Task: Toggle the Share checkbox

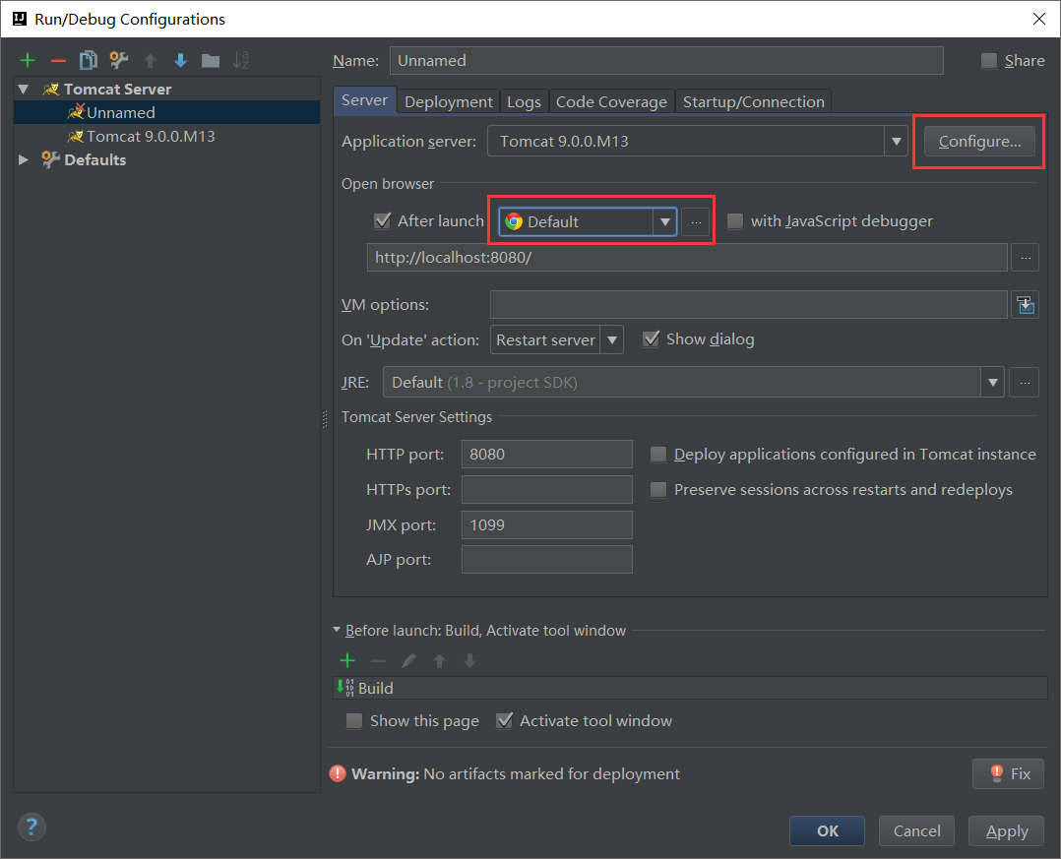Action: click(x=989, y=61)
